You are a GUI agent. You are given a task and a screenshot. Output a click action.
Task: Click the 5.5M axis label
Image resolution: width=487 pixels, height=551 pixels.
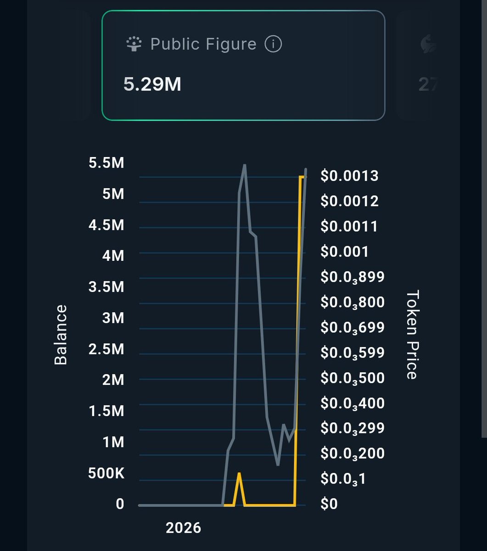pyautogui.click(x=106, y=163)
